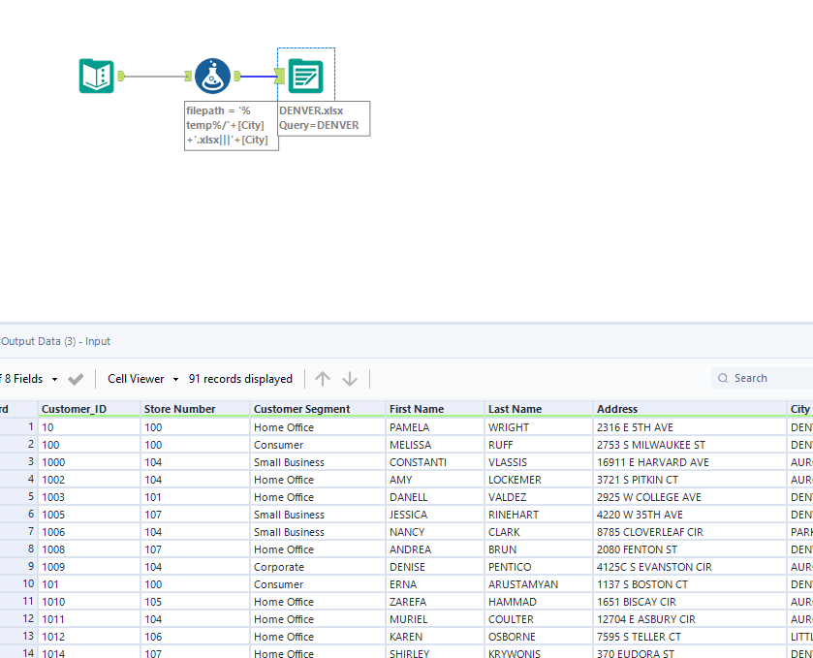The height and width of the screenshot is (658, 813).
Task: Click the Formula tool's output anchor
Action: tap(236, 76)
